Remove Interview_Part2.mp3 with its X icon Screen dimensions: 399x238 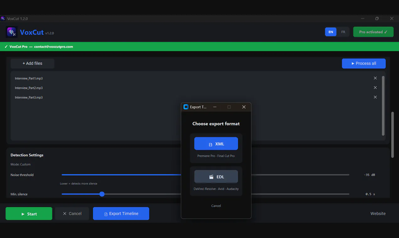pos(375,88)
